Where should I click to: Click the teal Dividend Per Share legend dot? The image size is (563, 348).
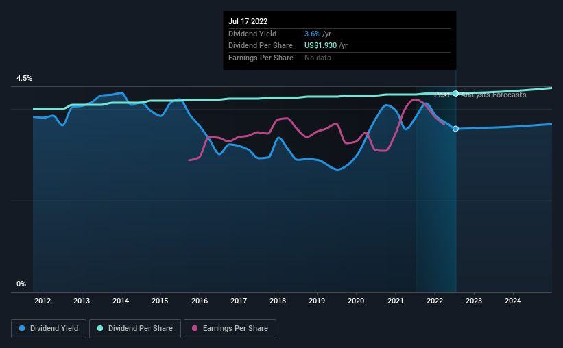click(x=100, y=328)
